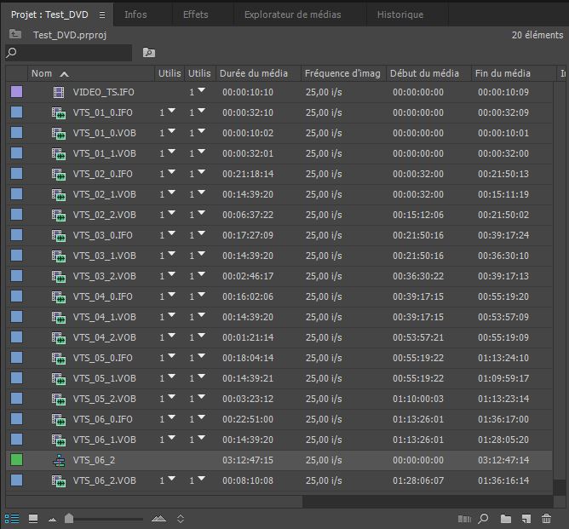Select the VTS_04_0.IFO clip name
Screen dimensions: 569x529
click(102, 296)
